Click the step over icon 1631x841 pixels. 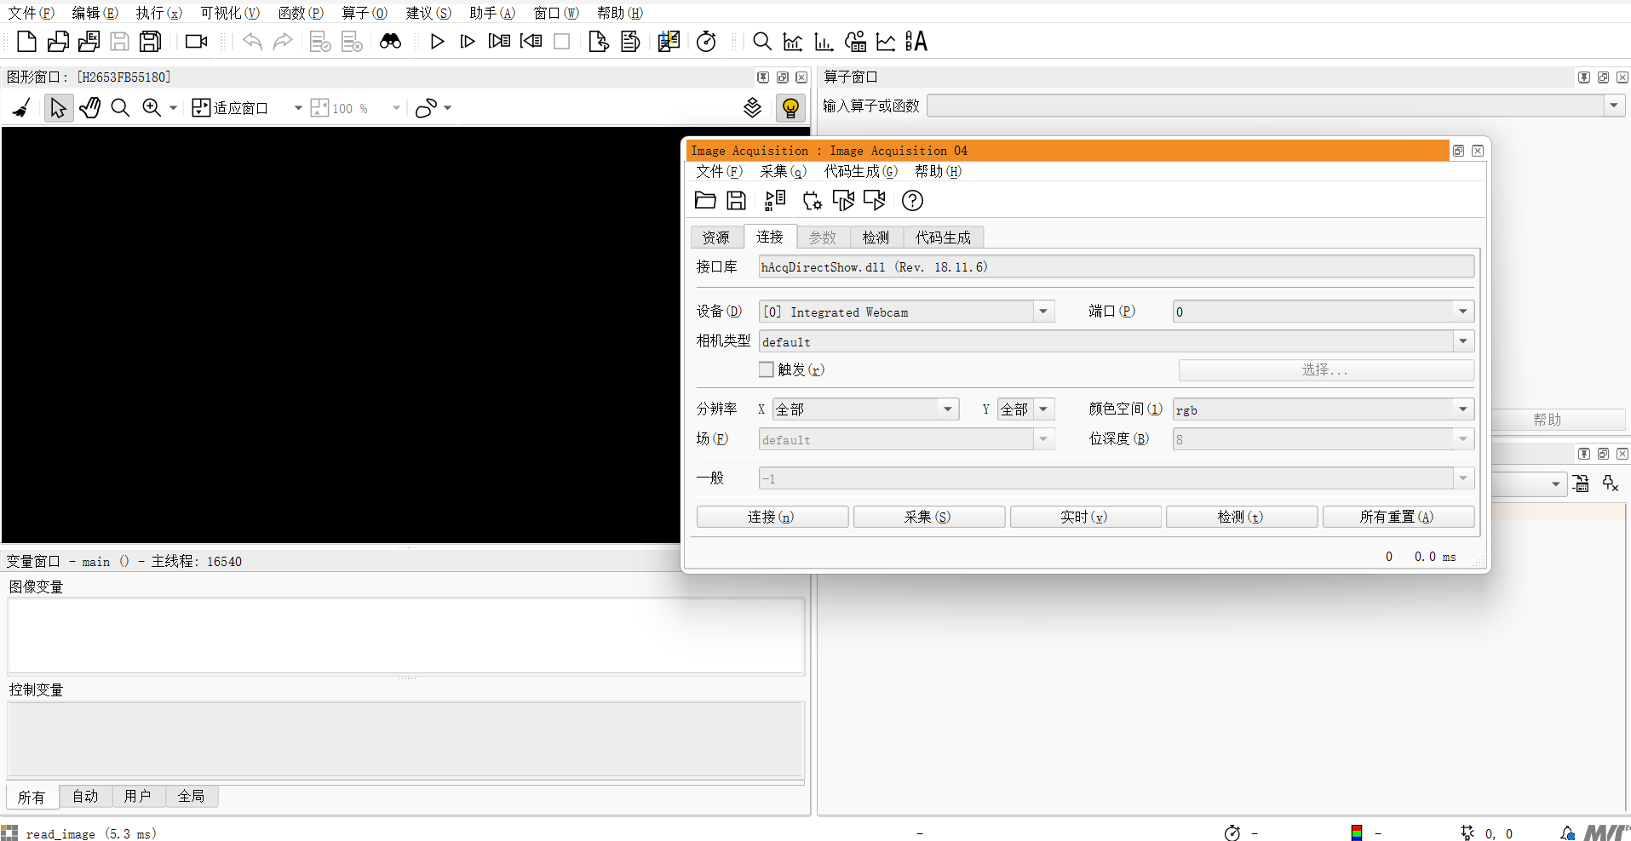pos(468,41)
